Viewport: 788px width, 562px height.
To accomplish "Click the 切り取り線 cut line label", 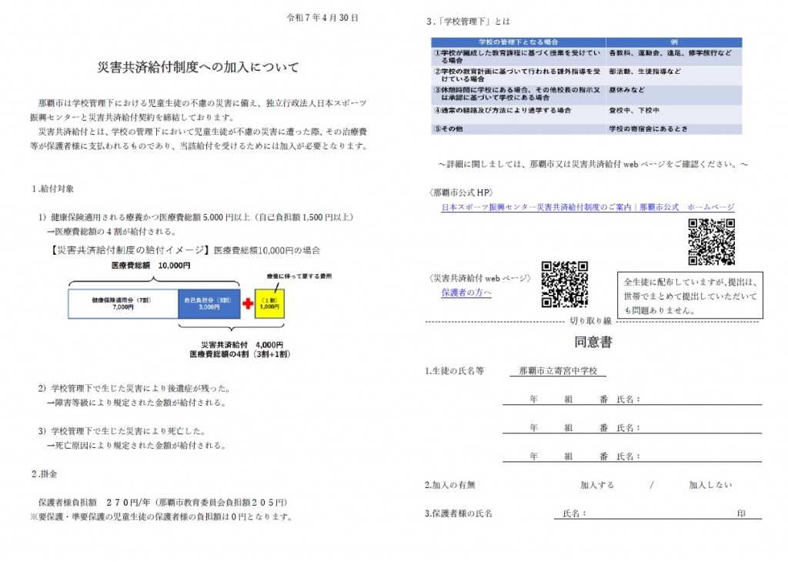I will point(590,321).
